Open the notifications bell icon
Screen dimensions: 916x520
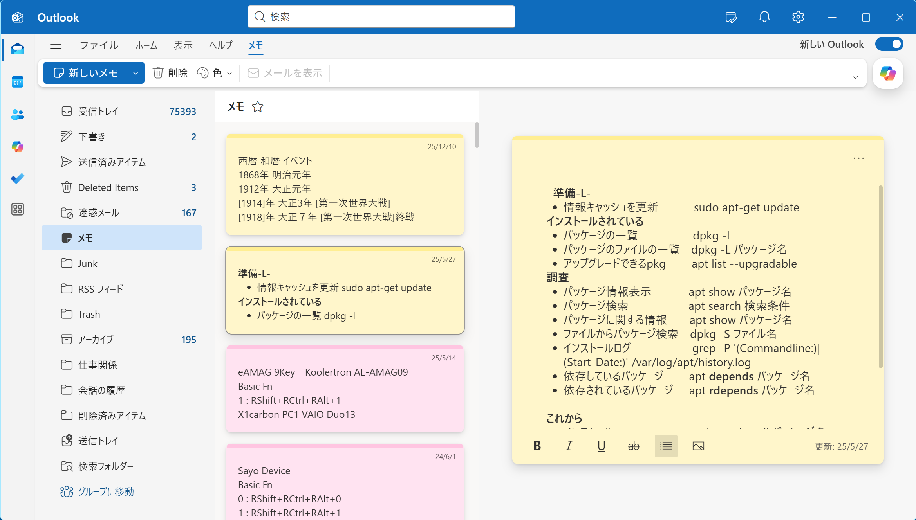click(764, 17)
